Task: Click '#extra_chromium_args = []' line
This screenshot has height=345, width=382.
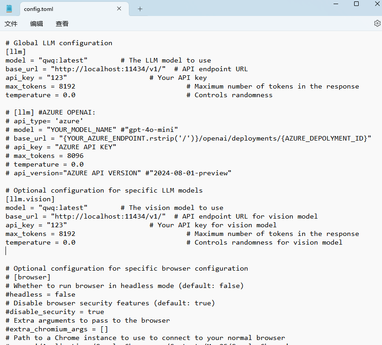Action: pyautogui.click(x=57, y=329)
